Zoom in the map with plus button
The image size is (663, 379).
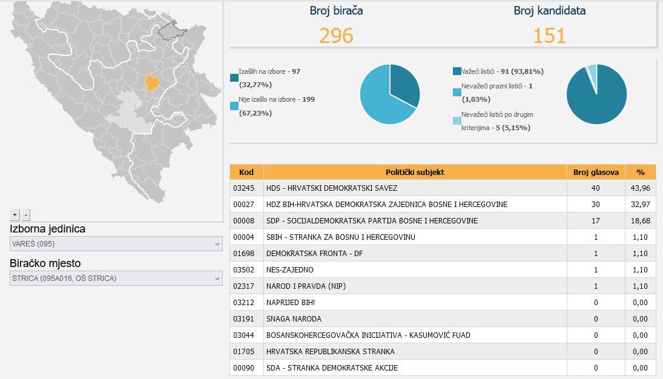click(15, 215)
